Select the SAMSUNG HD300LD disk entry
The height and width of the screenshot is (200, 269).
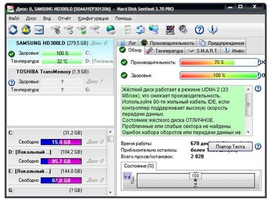[x=61, y=52]
